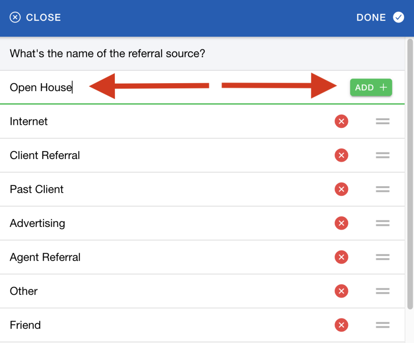Image resolution: width=414 pixels, height=343 pixels.
Task: Delete the Internet referral source
Action: tap(341, 122)
